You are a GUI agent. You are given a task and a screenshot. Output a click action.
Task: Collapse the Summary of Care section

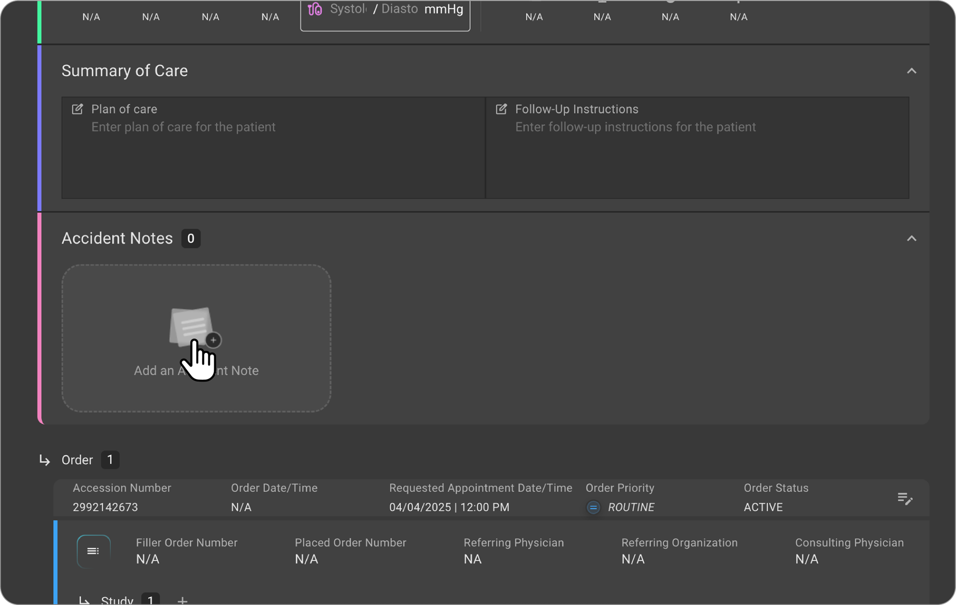(911, 71)
